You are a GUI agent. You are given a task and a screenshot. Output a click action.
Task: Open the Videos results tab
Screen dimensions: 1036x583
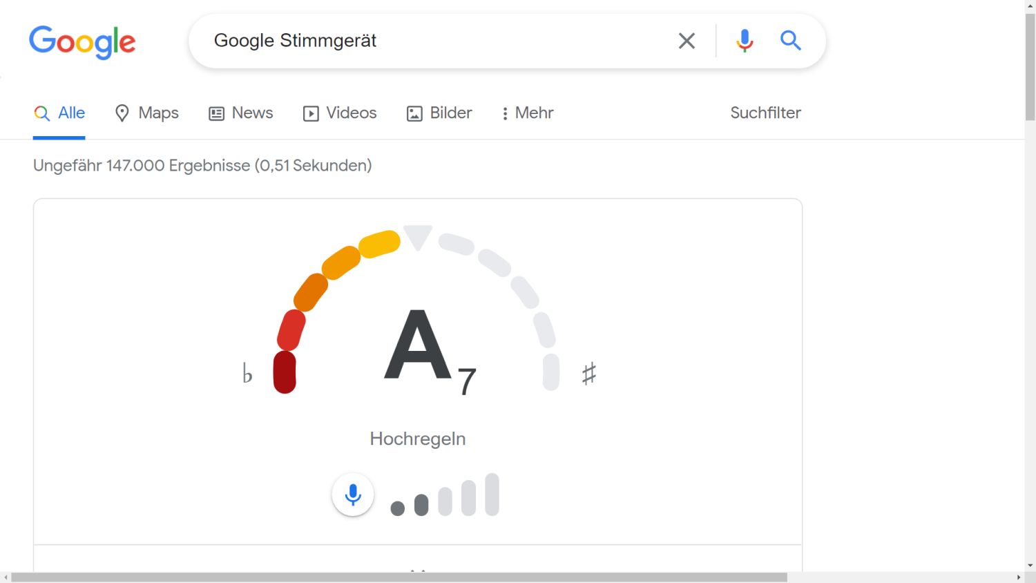[340, 113]
